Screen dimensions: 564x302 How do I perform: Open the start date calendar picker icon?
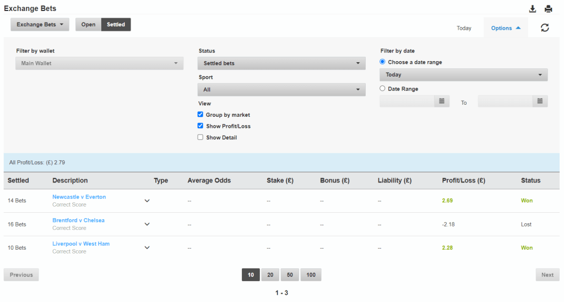tap(442, 101)
